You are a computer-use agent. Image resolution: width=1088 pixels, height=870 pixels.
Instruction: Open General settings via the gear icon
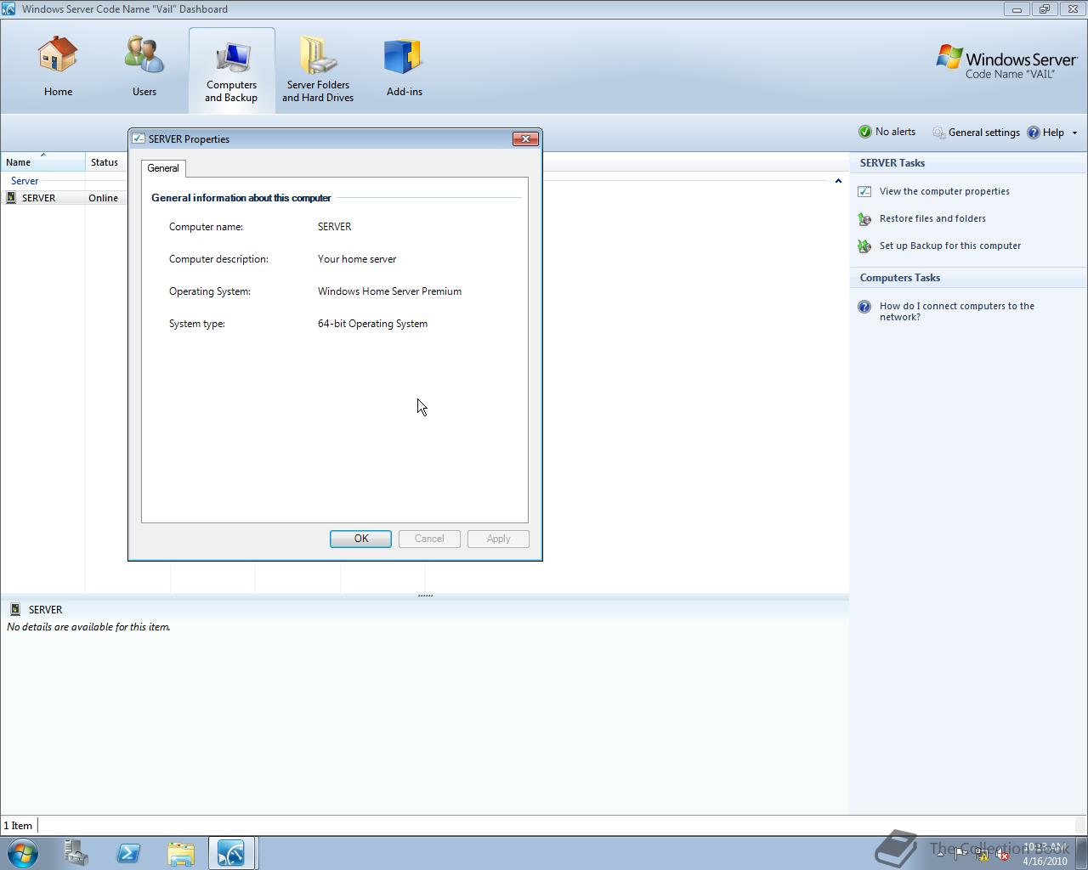[938, 132]
